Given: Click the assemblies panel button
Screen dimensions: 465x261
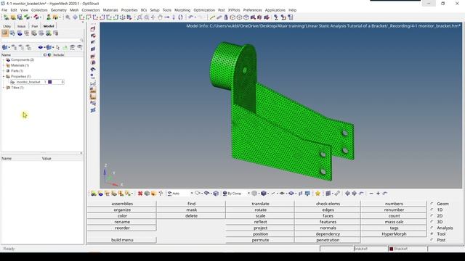Looking at the screenshot, I should 122,204.
